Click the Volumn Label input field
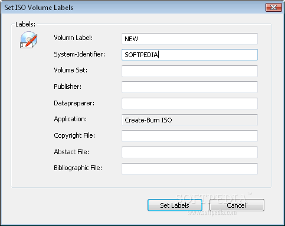This screenshot has height=226, width=285. click(x=189, y=39)
